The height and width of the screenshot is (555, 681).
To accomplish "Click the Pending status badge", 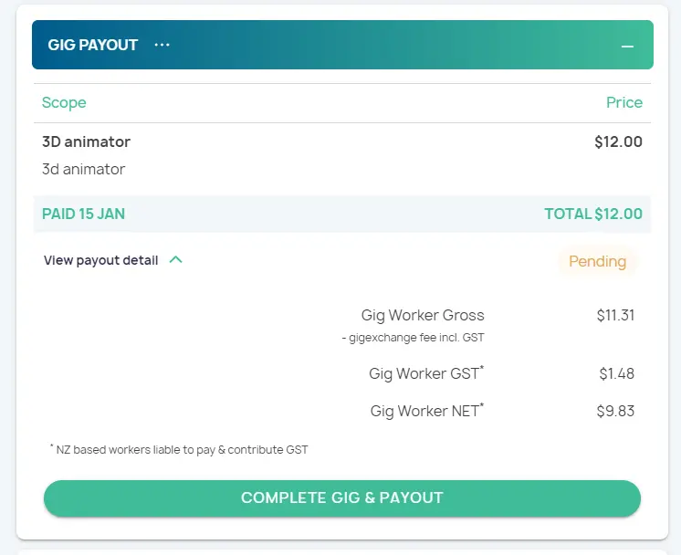I will [597, 261].
